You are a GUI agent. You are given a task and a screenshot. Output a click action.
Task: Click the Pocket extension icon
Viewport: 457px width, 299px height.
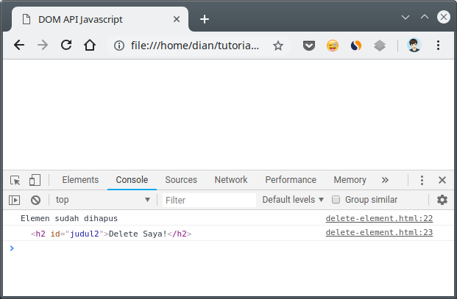coord(310,46)
